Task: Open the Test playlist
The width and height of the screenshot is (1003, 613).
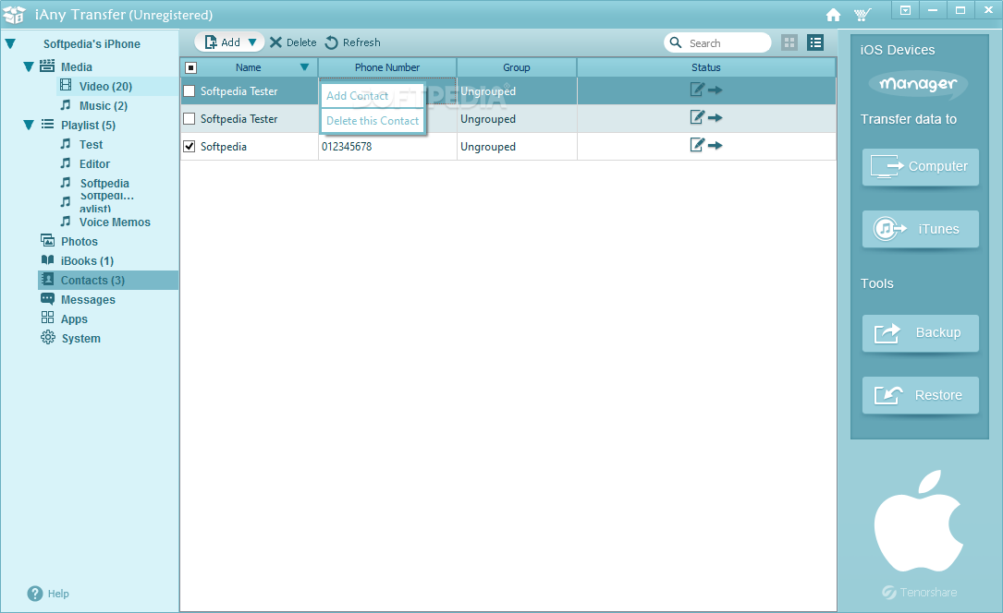Action: [91, 145]
